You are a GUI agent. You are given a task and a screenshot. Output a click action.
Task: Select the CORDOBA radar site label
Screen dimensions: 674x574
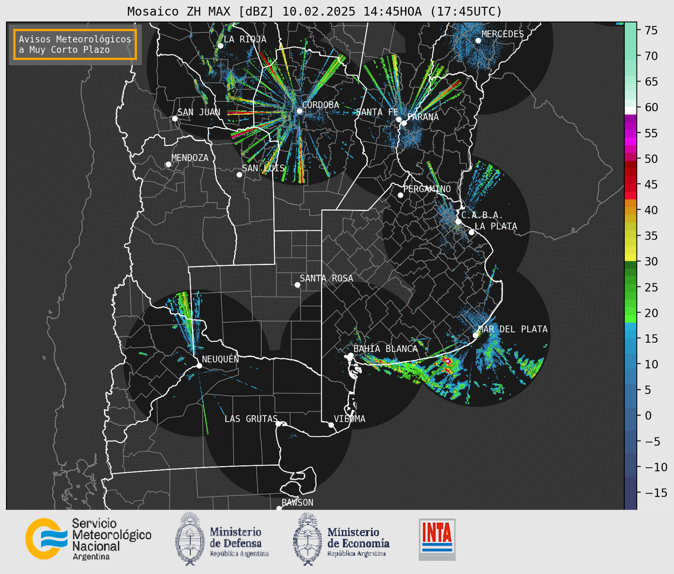point(320,105)
